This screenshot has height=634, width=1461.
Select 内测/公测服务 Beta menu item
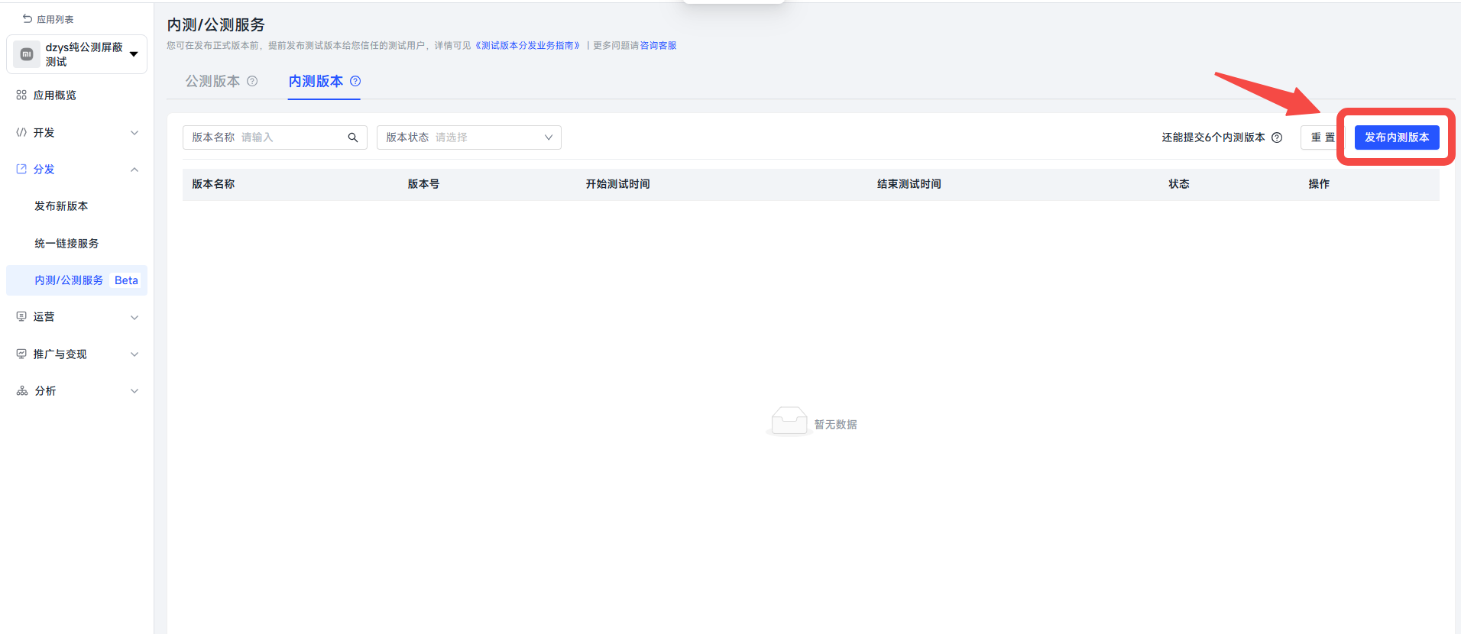pos(76,280)
